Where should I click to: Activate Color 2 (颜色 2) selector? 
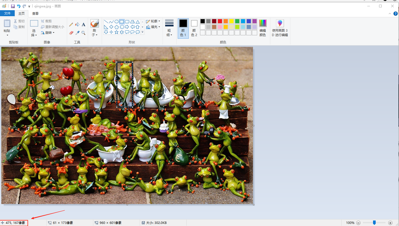(194, 28)
